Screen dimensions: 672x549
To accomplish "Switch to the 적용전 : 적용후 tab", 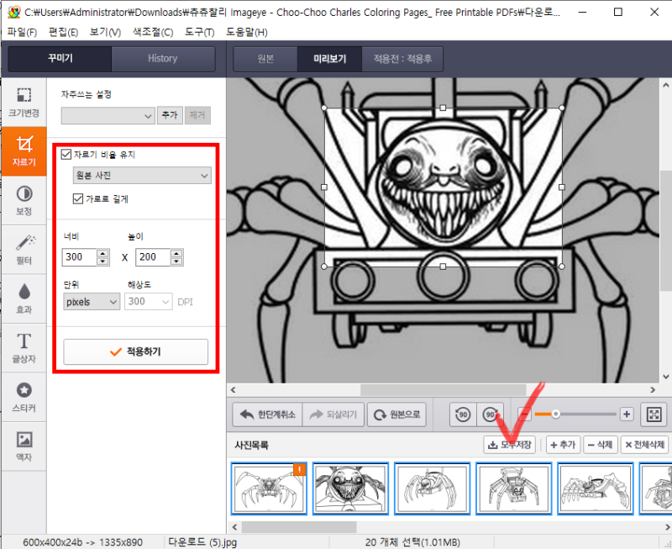I will (402, 58).
